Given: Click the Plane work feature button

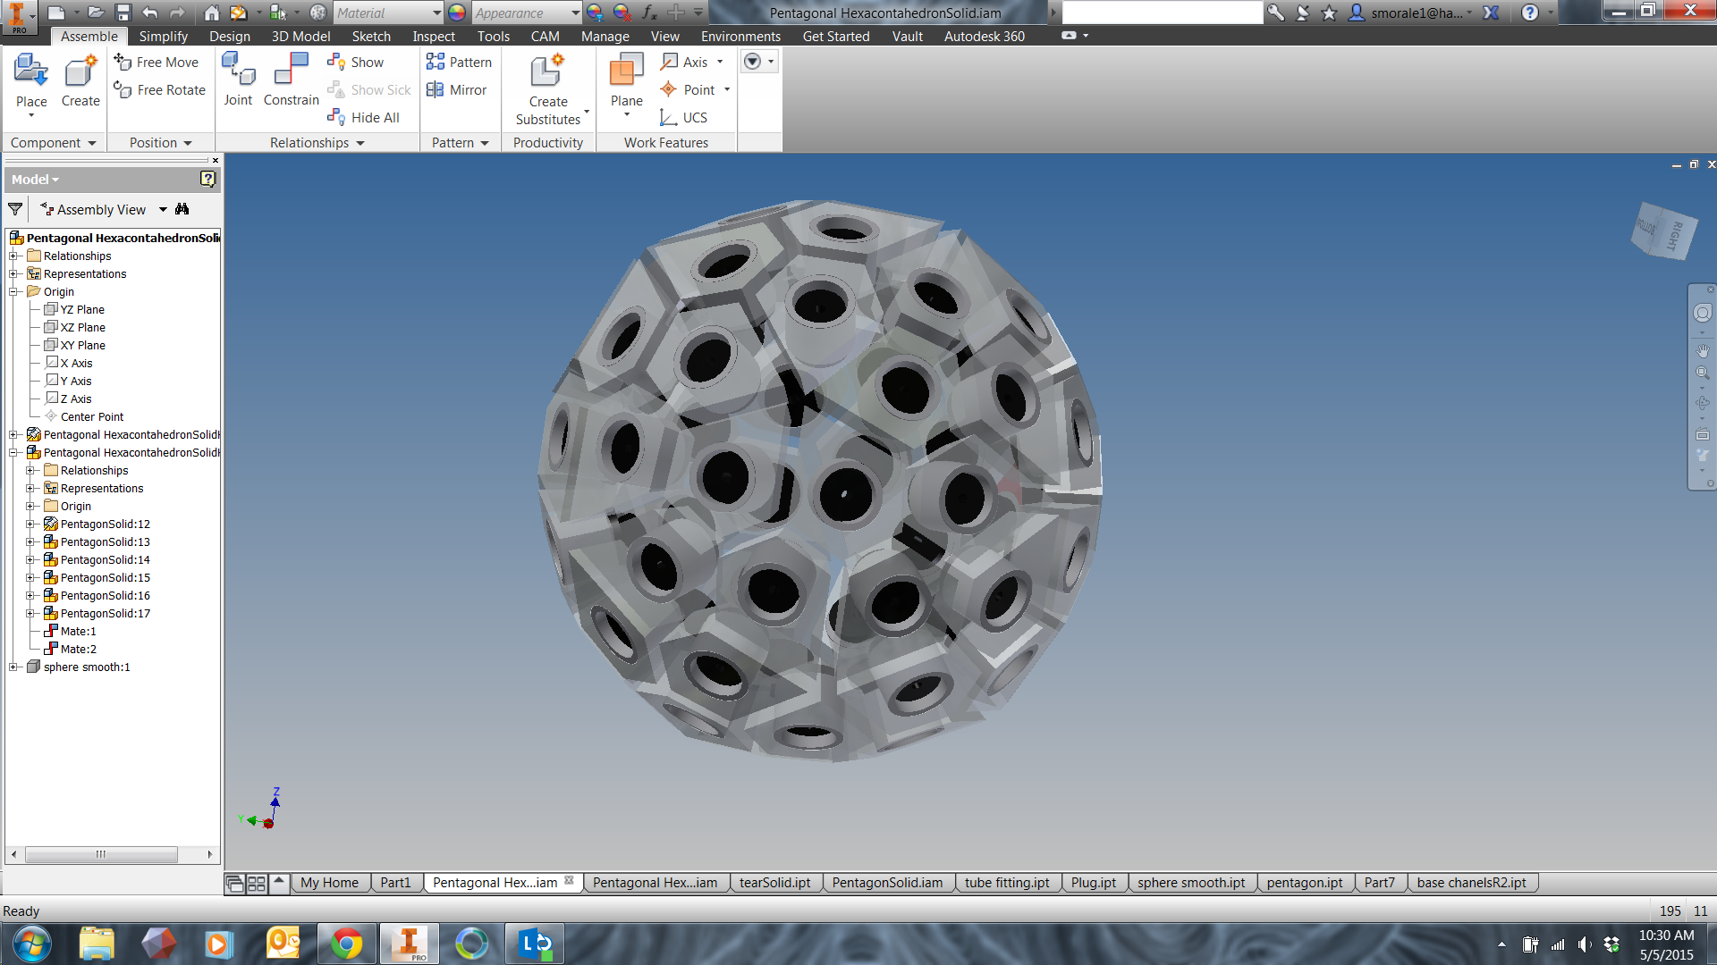Looking at the screenshot, I should (x=625, y=80).
